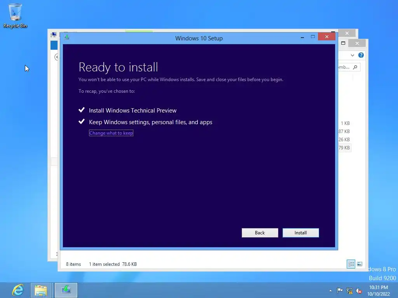The width and height of the screenshot is (398, 298).
Task: Launch Internet Explorer from taskbar
Action: 17,290
